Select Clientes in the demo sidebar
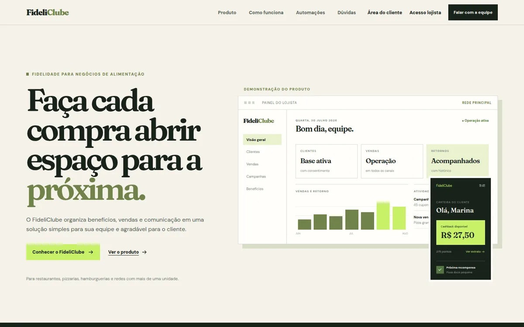This screenshot has height=327, width=524. coord(253,152)
